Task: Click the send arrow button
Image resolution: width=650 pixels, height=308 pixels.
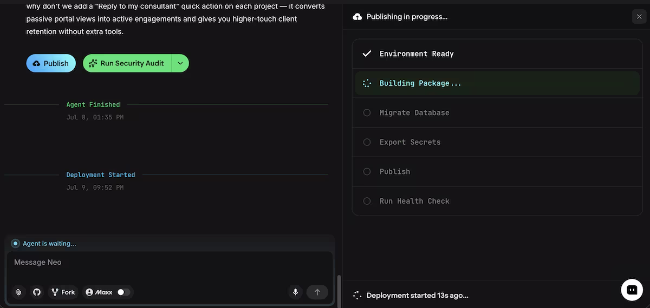Action: pos(317,292)
